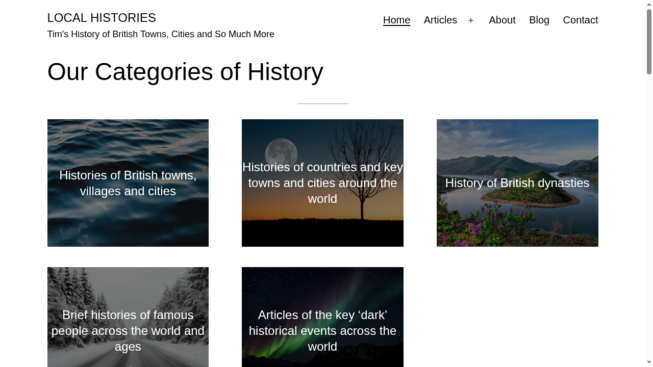Go to the About page
Image resolution: width=653 pixels, height=367 pixels.
point(502,20)
